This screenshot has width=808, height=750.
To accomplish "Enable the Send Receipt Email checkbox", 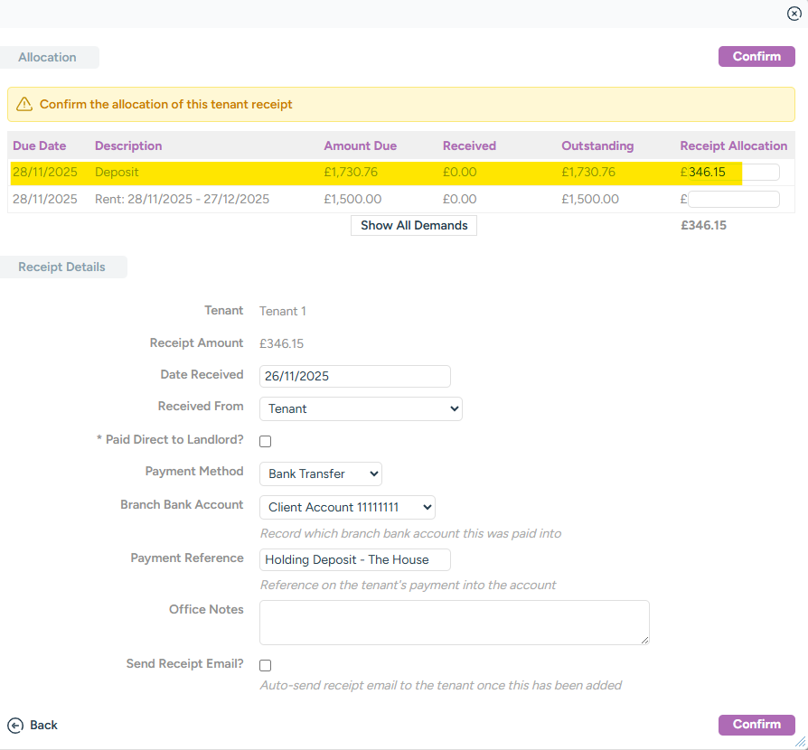I will [265, 666].
